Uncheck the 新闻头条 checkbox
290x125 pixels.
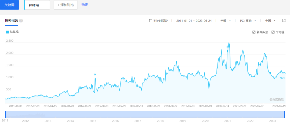coord(254,32)
